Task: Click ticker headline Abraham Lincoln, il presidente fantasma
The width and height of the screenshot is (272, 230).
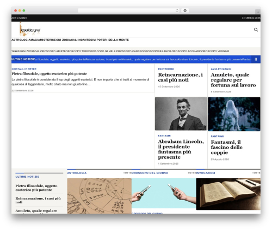Action: point(210,59)
